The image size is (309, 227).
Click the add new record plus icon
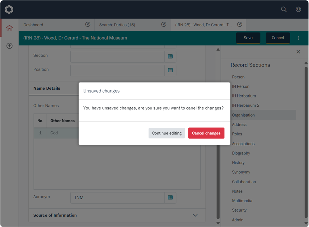tap(10, 46)
